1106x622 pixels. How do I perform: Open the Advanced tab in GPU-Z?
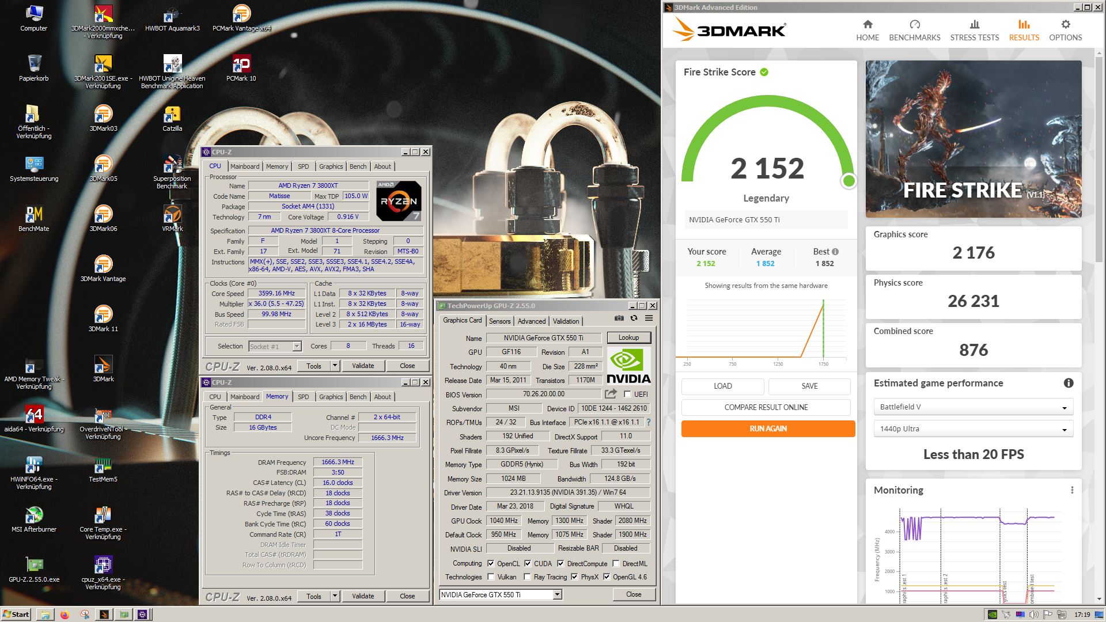pyautogui.click(x=531, y=321)
